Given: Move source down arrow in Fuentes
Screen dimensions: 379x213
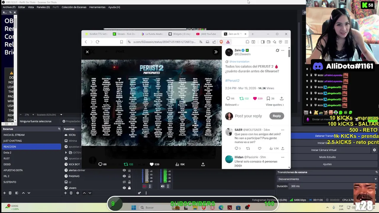Looking at the screenshot, I should coord(90,193).
